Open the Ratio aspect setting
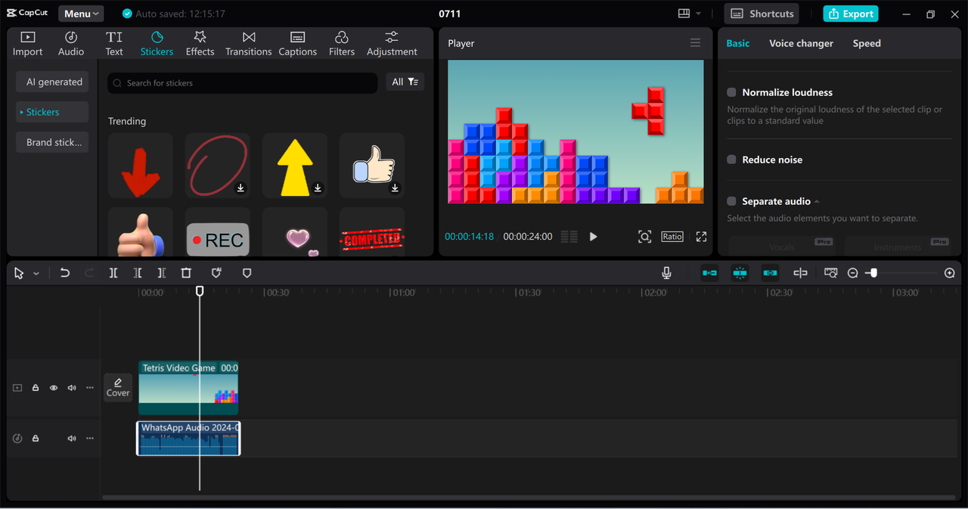Screen dimensions: 968x509 (672, 237)
